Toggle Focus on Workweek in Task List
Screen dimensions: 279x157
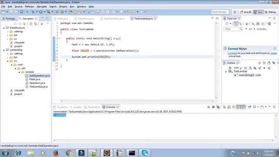pyautogui.click(x=247, y=24)
